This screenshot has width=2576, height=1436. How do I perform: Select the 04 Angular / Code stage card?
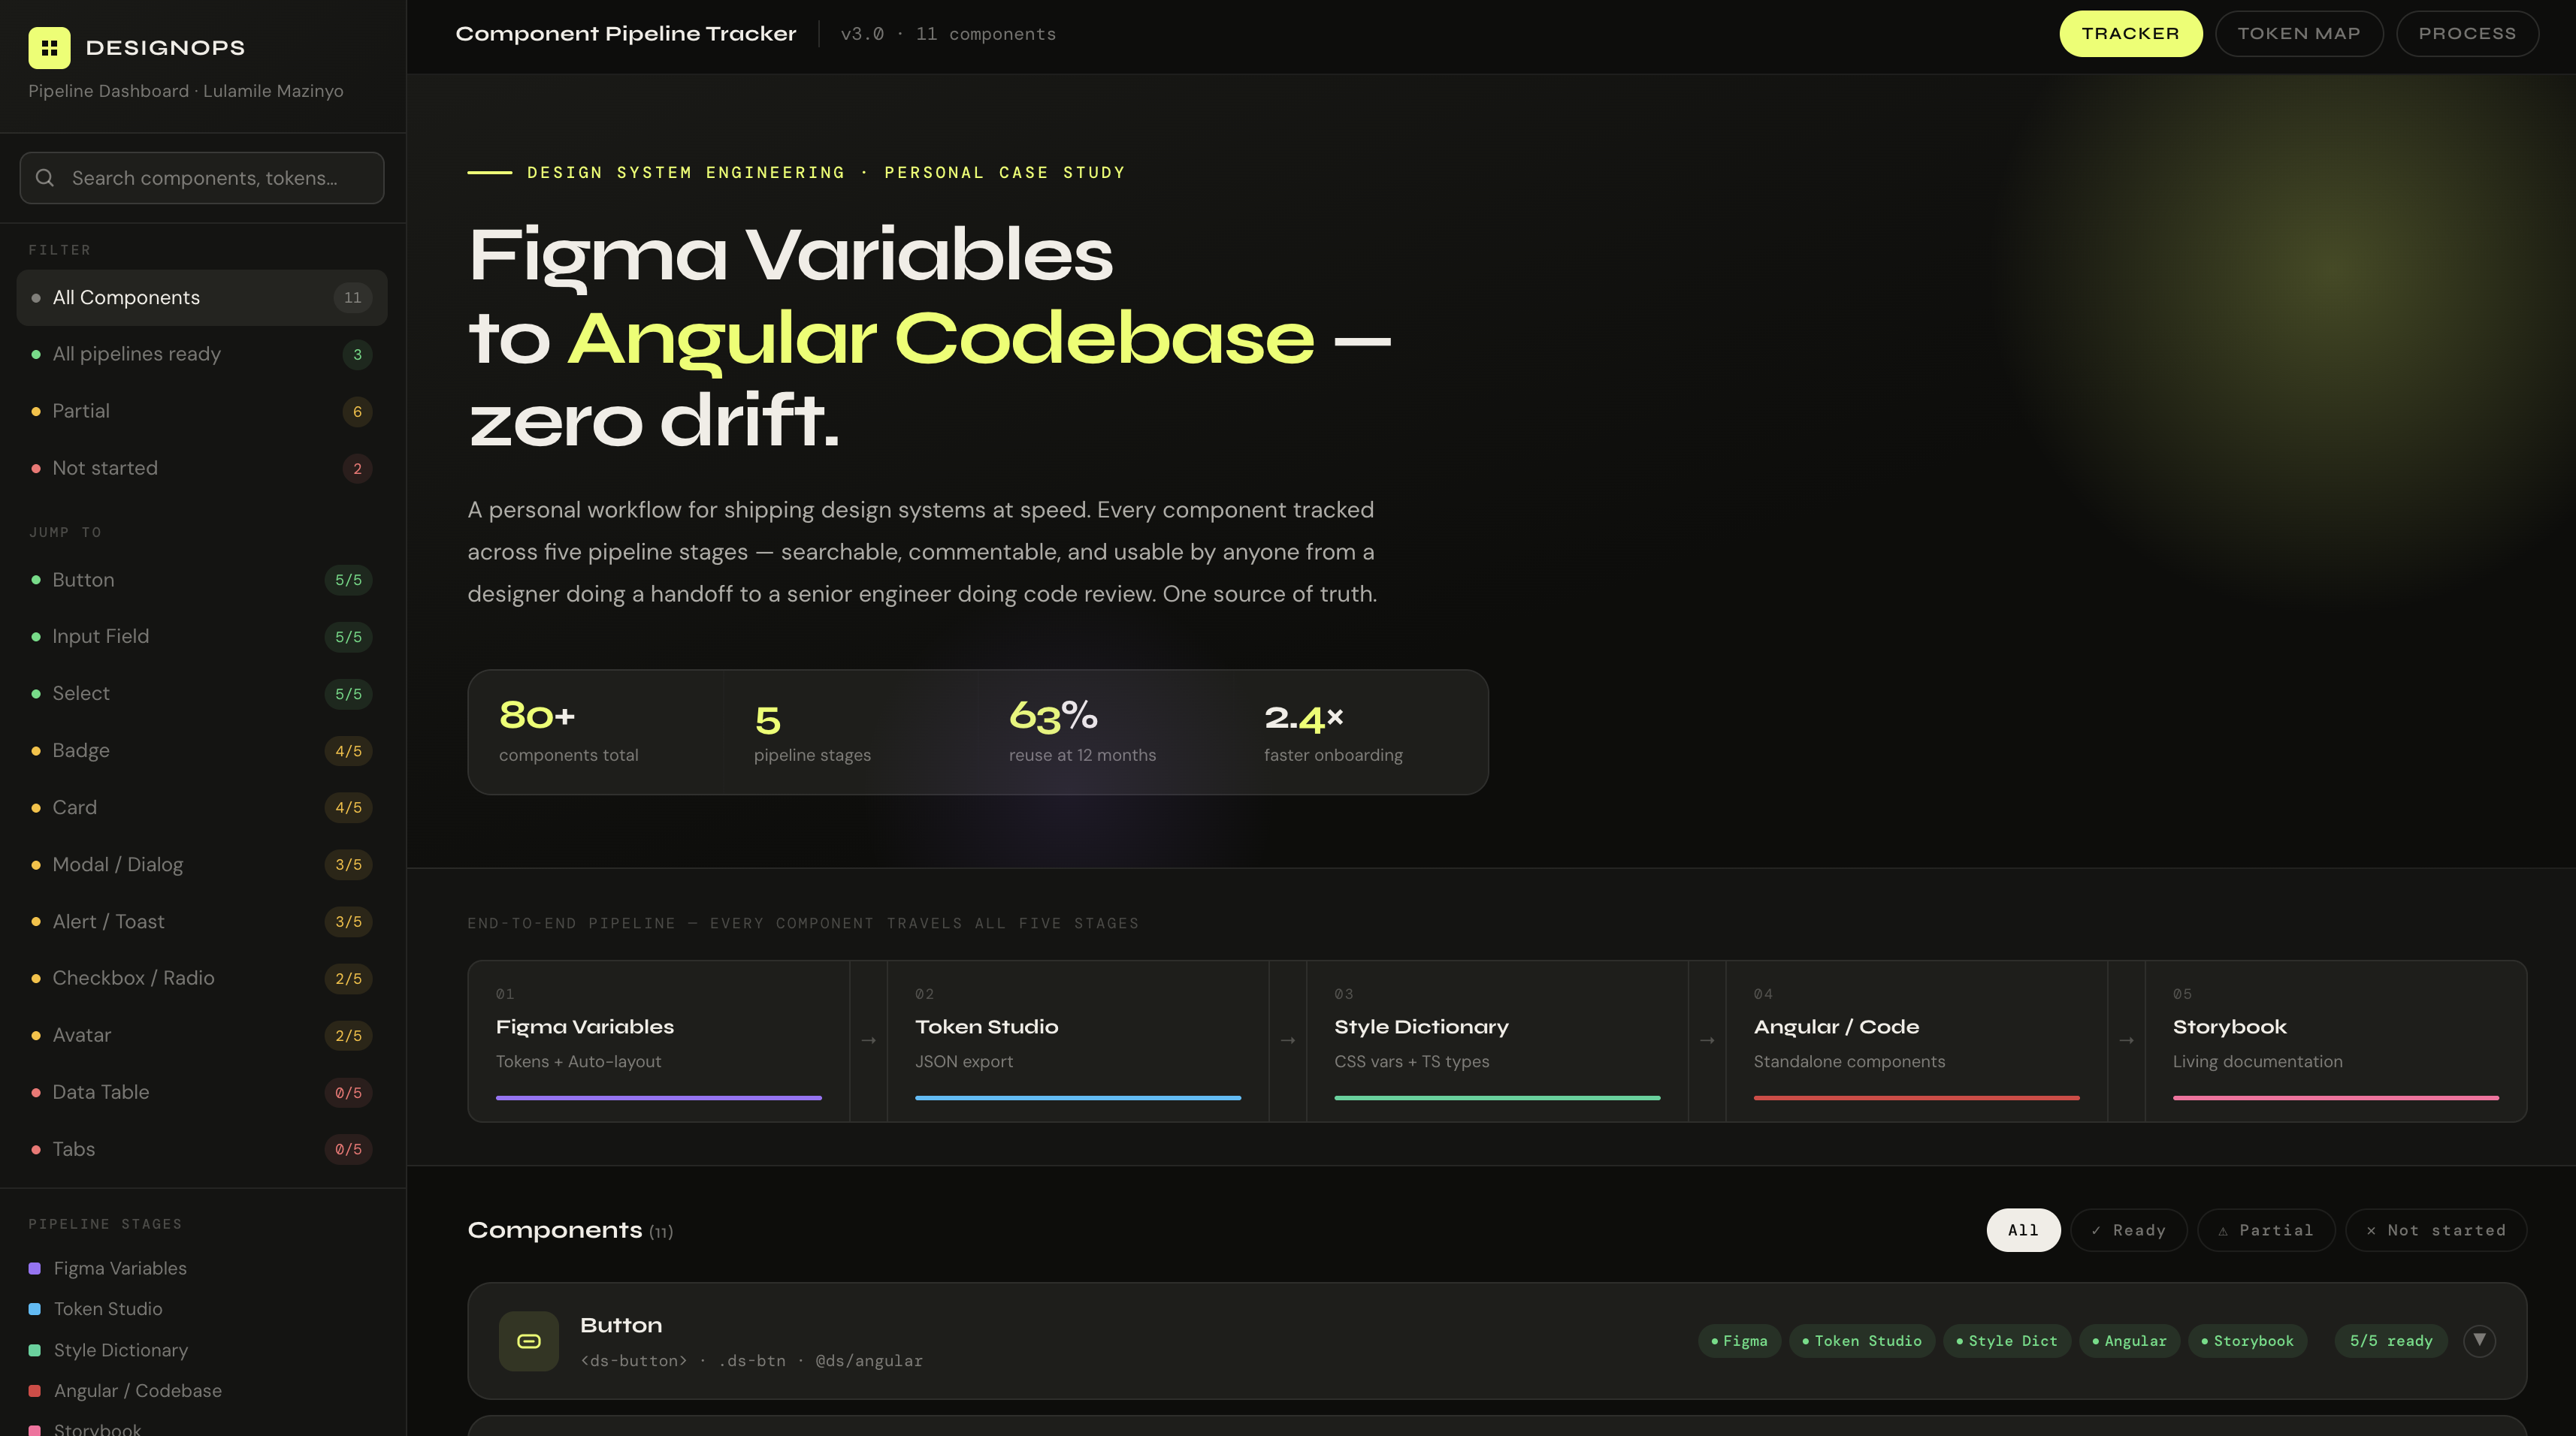1916,1042
